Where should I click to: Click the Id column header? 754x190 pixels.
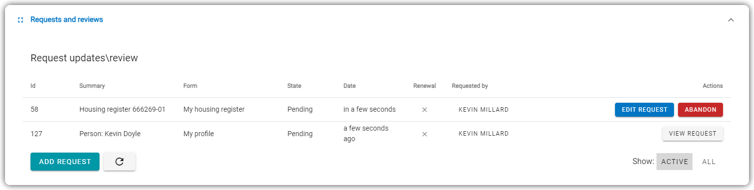pyautogui.click(x=33, y=86)
